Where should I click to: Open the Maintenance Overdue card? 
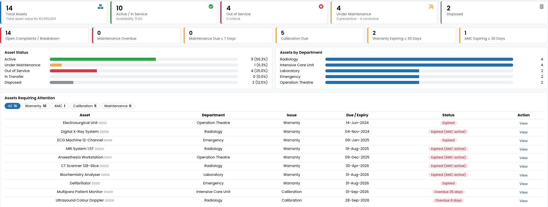tap(136, 35)
